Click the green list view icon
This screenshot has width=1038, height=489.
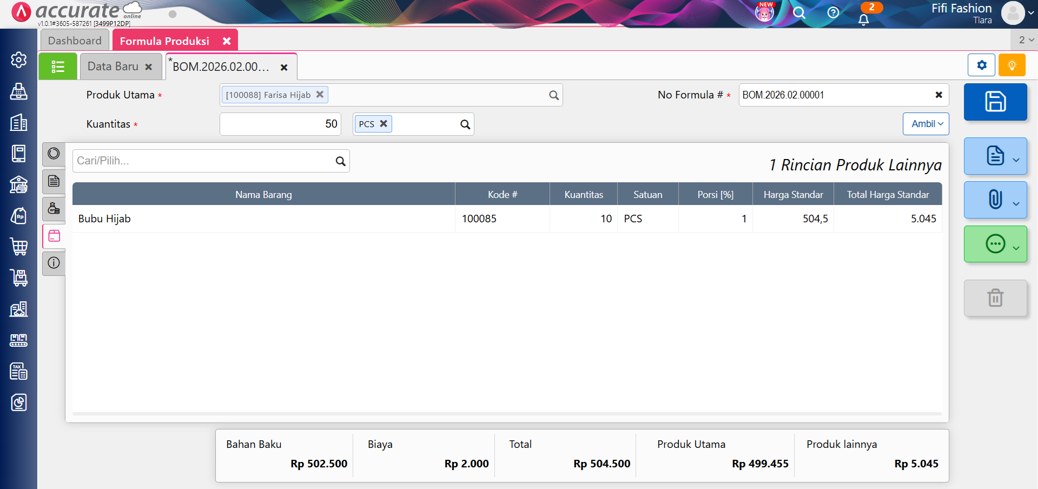pyautogui.click(x=57, y=67)
